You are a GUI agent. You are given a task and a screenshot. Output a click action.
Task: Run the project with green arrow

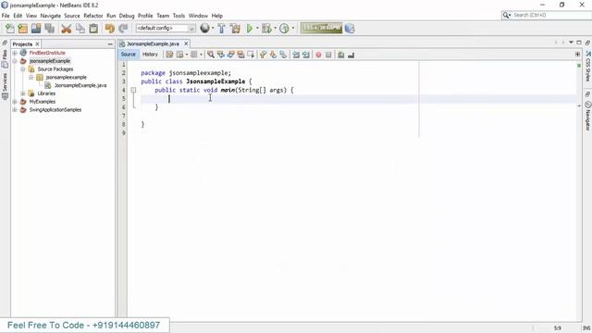(x=250, y=29)
